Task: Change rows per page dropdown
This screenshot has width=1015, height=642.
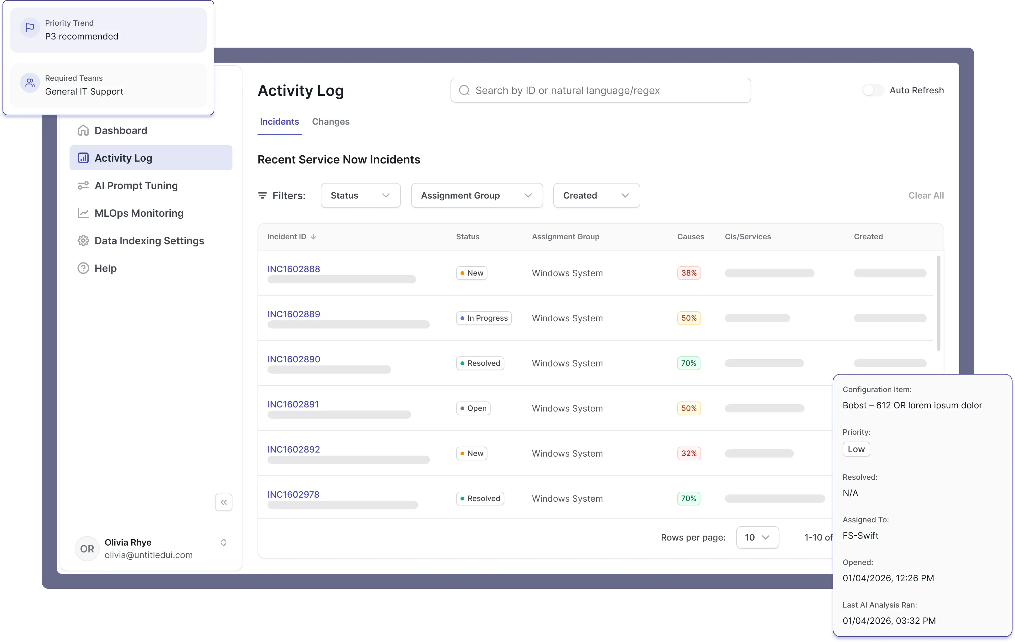Action: click(x=757, y=537)
